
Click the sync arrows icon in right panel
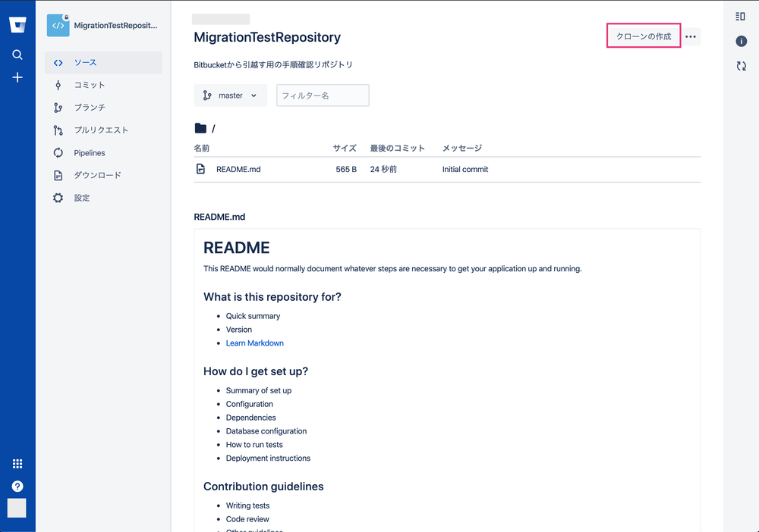[x=741, y=66]
